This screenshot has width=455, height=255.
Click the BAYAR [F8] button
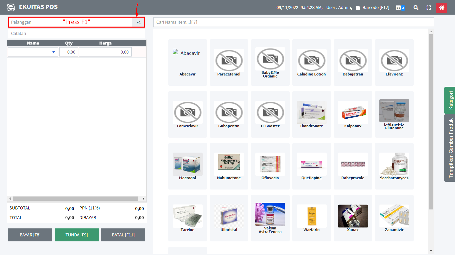(30, 235)
